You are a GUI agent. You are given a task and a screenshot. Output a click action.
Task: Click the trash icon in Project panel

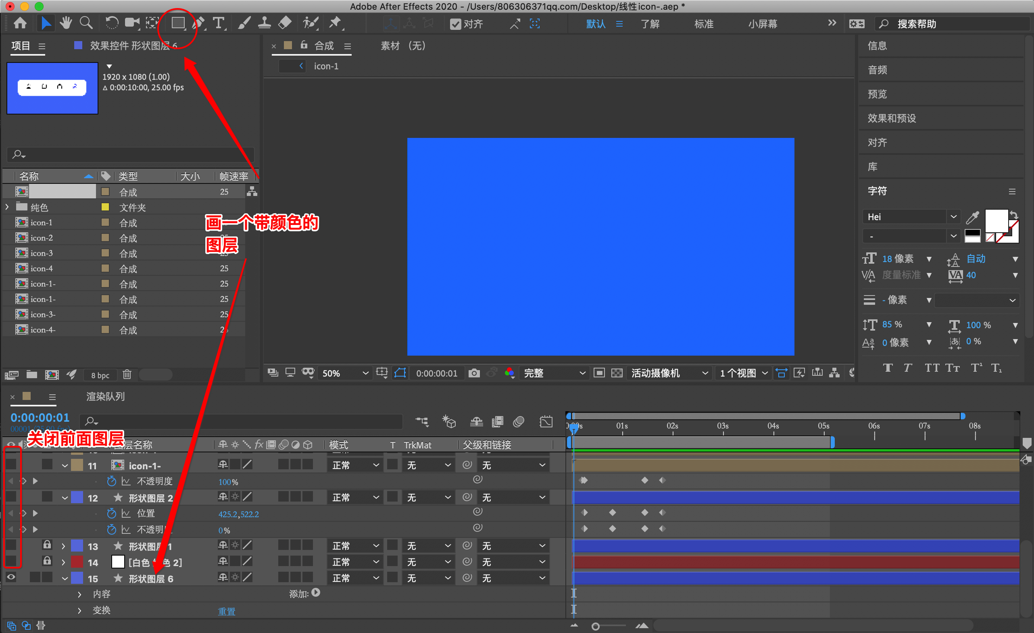(127, 374)
